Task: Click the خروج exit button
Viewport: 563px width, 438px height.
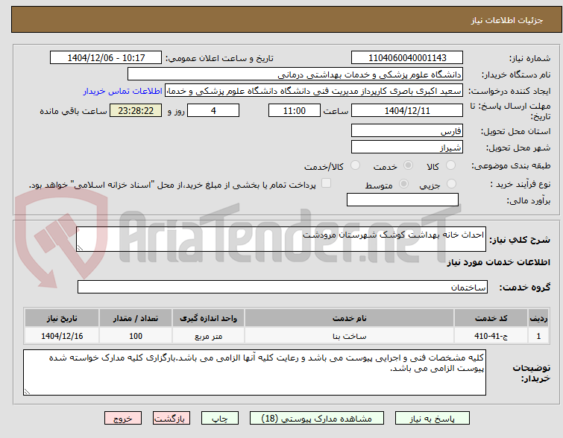Action: 123,419
